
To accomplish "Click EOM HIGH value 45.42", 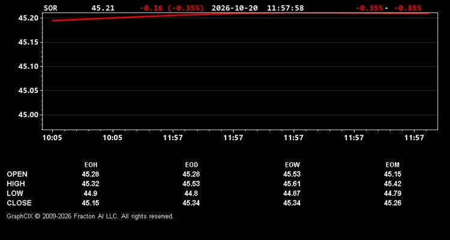I will coord(392,184).
